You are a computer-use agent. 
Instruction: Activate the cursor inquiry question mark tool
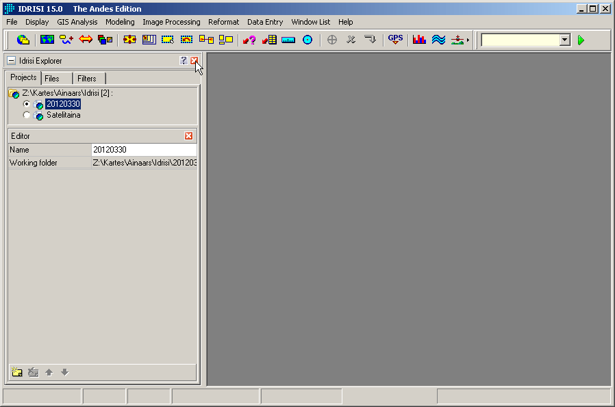coord(249,40)
